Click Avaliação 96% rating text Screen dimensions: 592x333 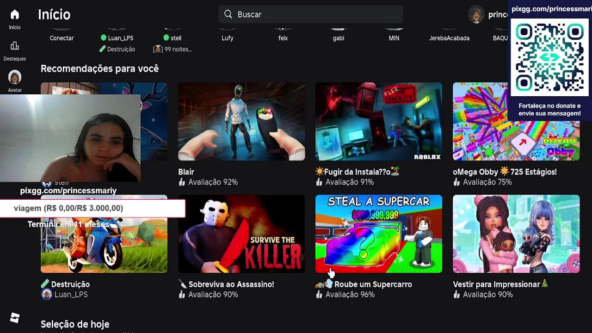click(x=350, y=295)
